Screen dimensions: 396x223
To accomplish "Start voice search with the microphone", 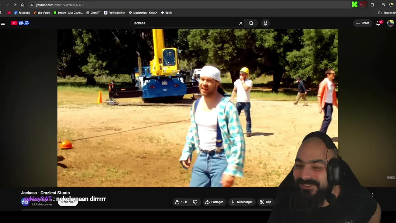I will click(x=265, y=23).
